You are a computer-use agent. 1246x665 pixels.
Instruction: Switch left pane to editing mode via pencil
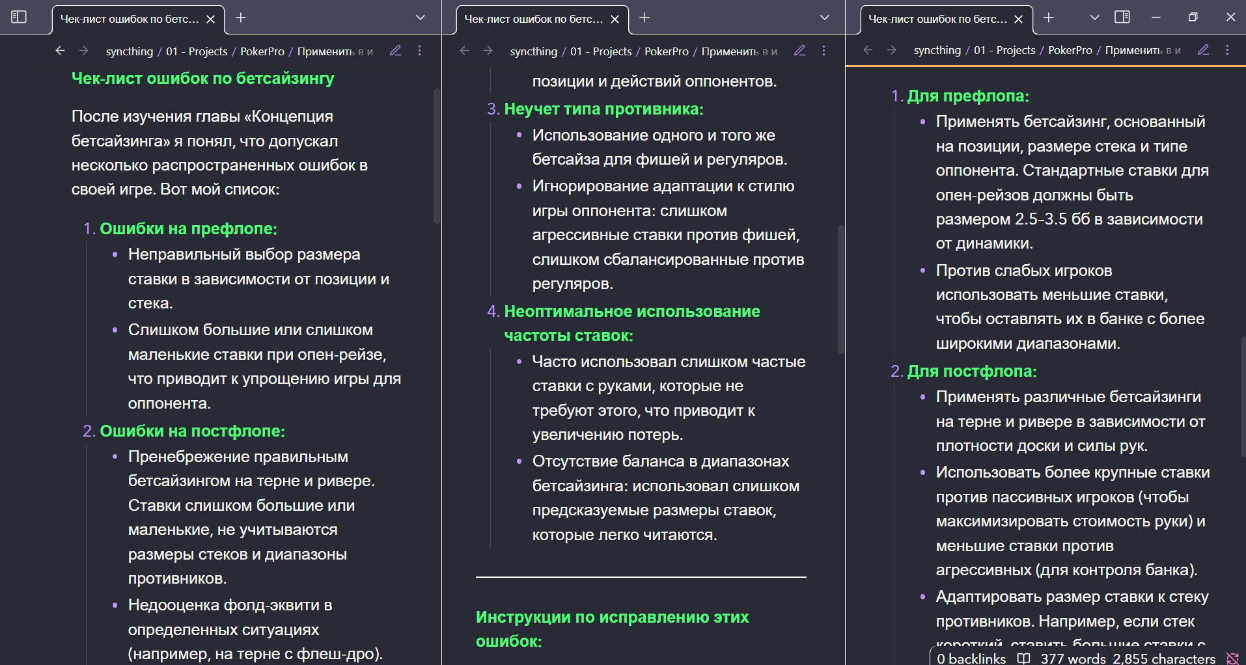(395, 51)
